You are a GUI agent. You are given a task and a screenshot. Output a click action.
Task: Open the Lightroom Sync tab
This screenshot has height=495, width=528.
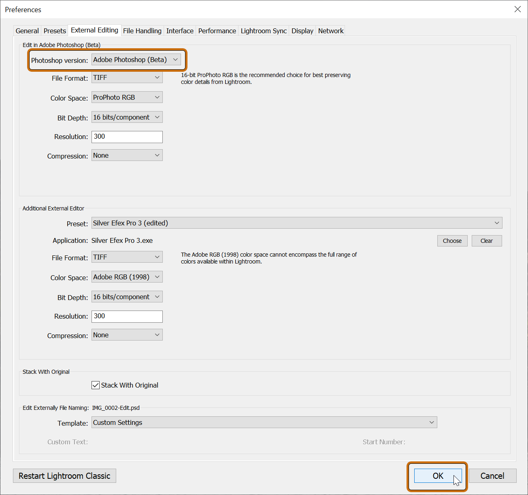[264, 31]
